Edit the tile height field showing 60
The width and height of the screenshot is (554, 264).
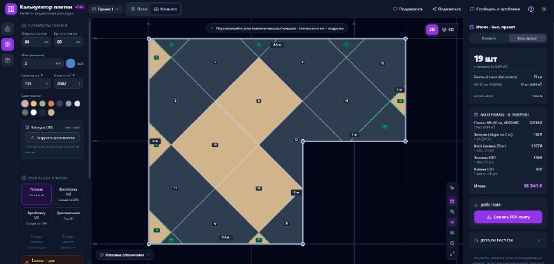coord(69,42)
